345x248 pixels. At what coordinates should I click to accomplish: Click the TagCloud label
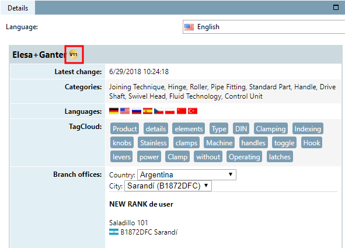coord(85,127)
